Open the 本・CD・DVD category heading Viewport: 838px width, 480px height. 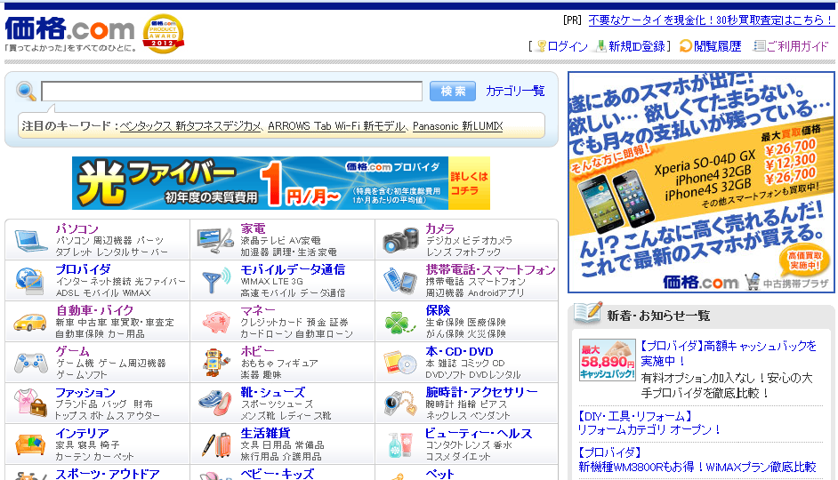(459, 351)
